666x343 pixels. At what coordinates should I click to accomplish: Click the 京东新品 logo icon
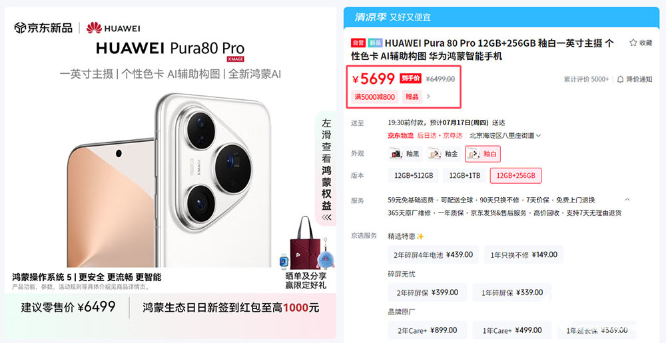[x=20, y=28]
